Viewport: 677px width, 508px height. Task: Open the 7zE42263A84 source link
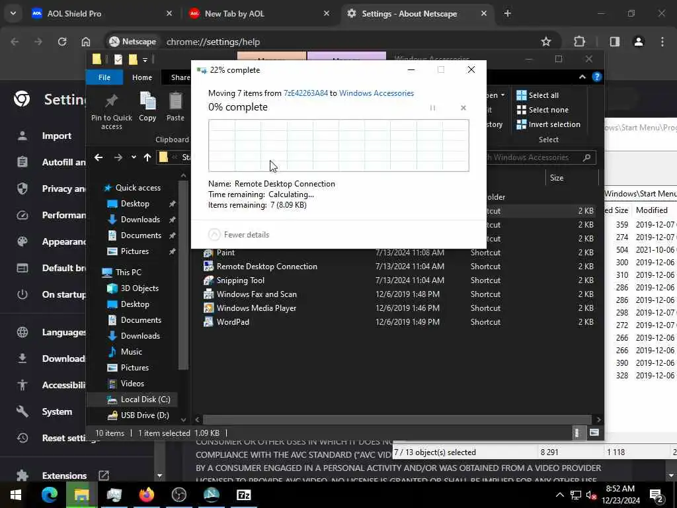305,93
